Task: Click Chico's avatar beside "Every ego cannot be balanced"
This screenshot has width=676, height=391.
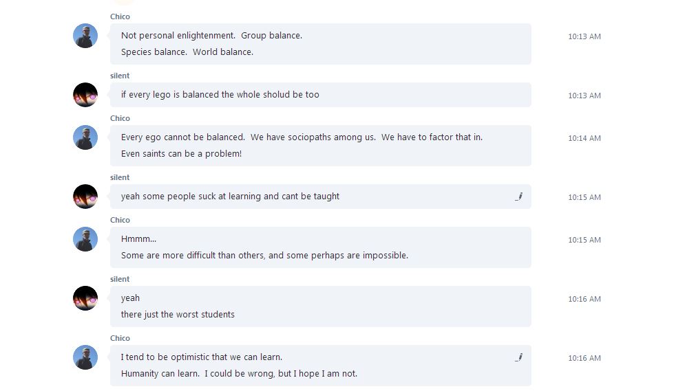Action: 85,137
